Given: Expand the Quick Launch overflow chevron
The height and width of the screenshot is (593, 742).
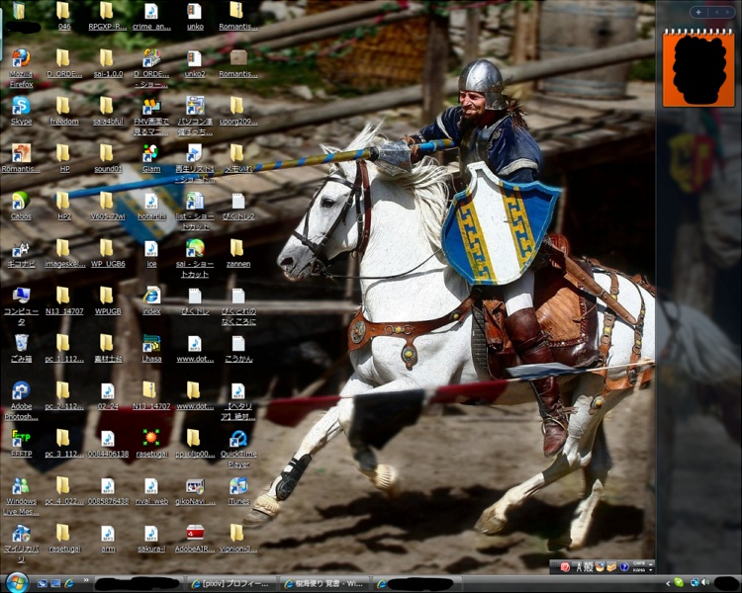Looking at the screenshot, I should click(x=86, y=581).
